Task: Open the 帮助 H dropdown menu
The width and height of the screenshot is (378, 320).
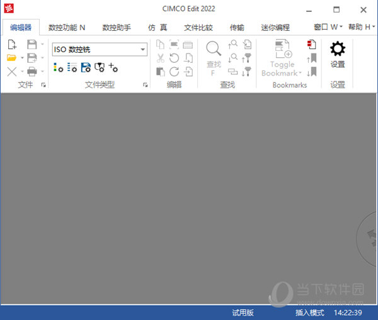Action: pos(362,27)
